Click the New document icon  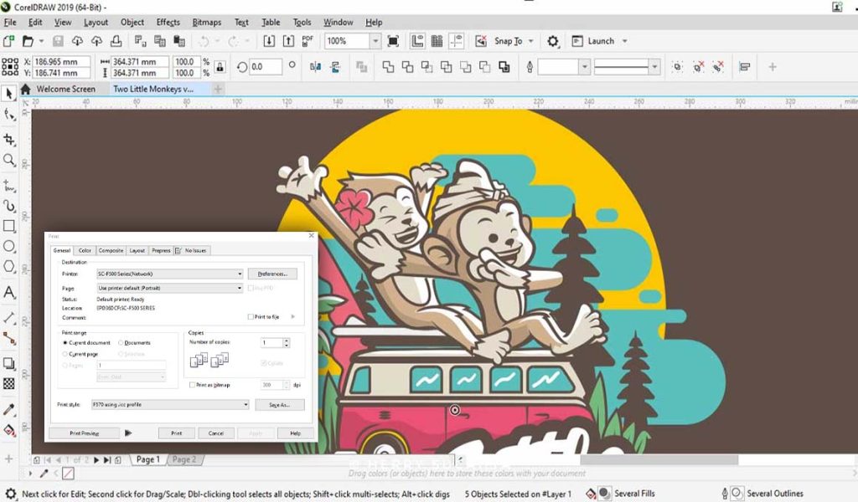coord(8,41)
